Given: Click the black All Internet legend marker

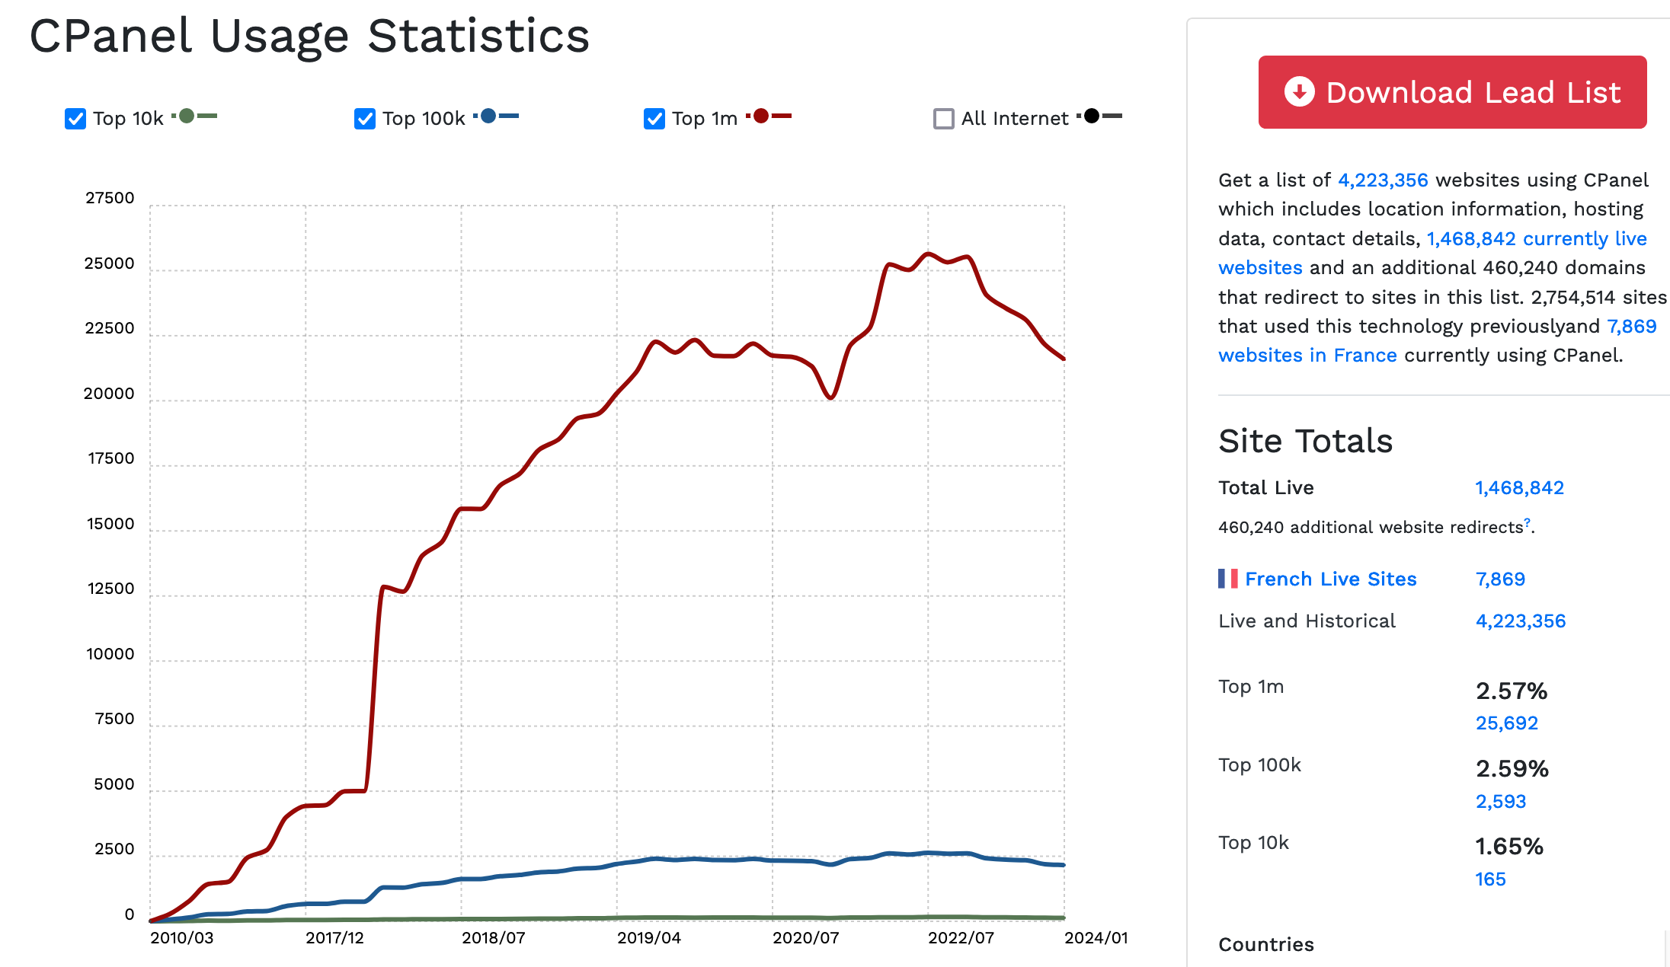Looking at the screenshot, I should pos(1093,115).
